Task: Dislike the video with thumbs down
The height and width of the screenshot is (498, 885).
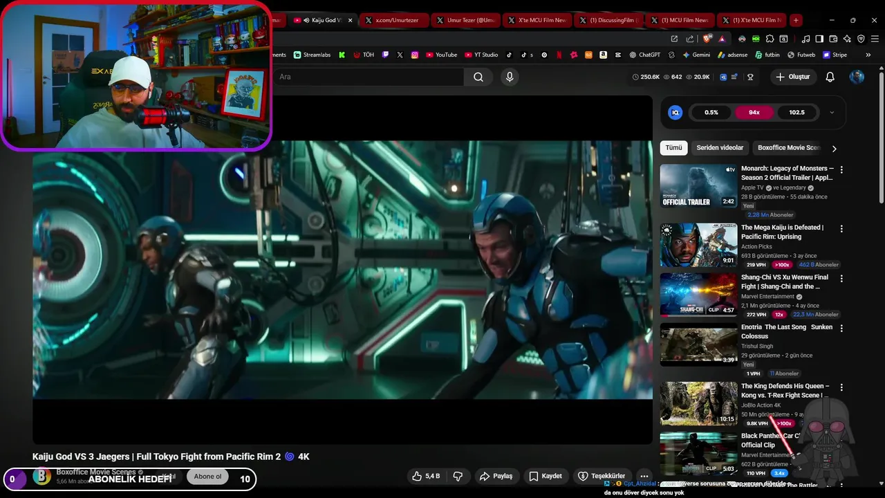Action: (458, 476)
